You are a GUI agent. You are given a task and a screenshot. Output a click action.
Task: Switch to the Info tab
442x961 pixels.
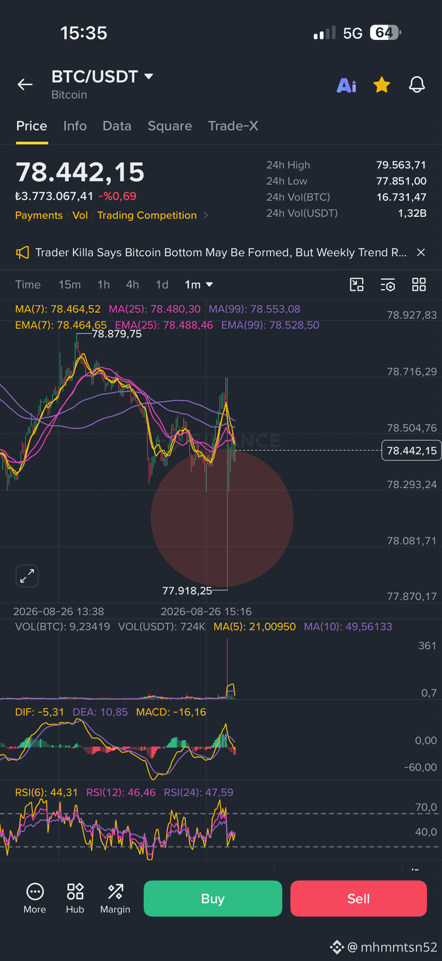(x=75, y=126)
